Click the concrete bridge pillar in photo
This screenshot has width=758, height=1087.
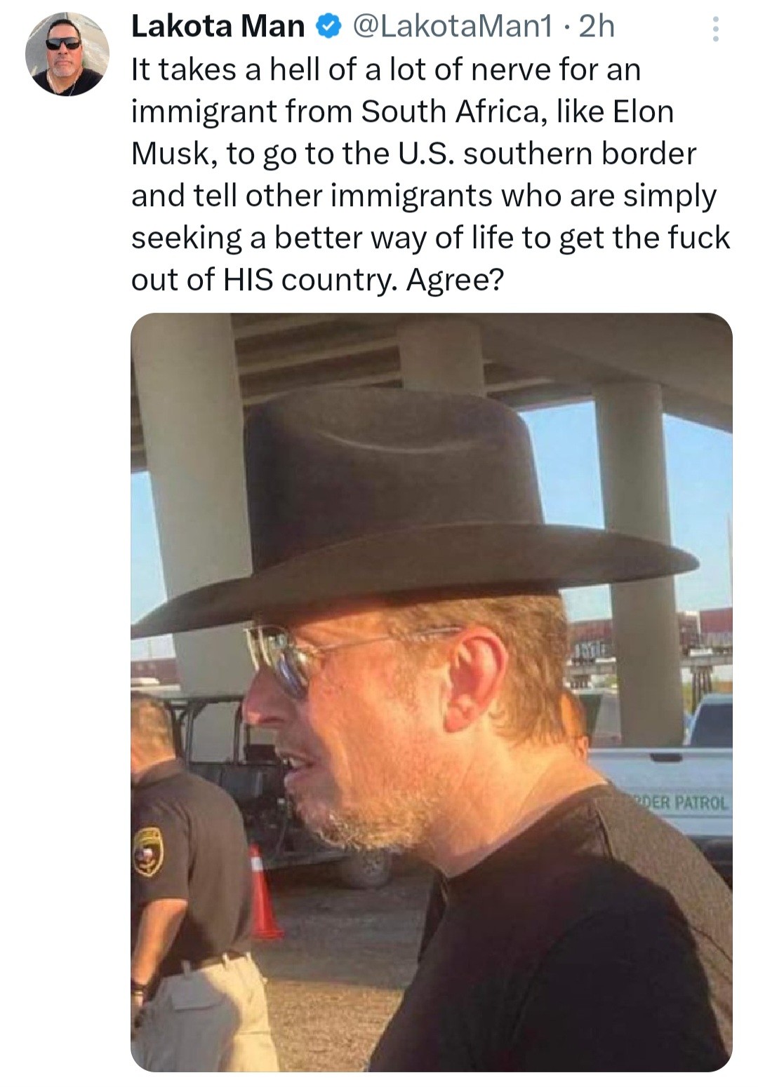click(191, 491)
